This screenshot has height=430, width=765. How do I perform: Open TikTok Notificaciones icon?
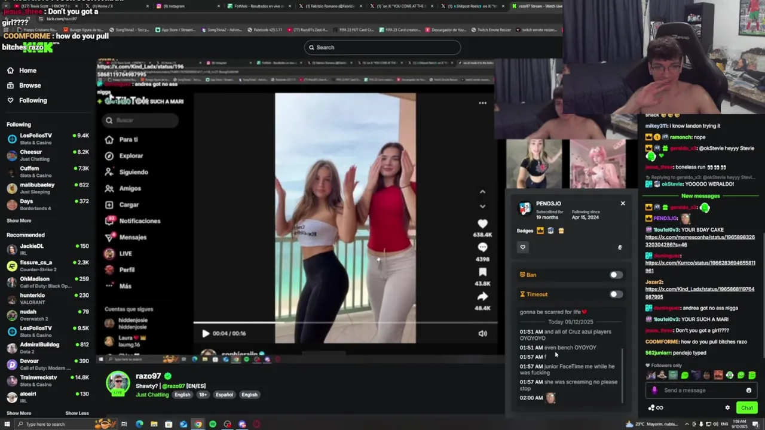coord(109,221)
